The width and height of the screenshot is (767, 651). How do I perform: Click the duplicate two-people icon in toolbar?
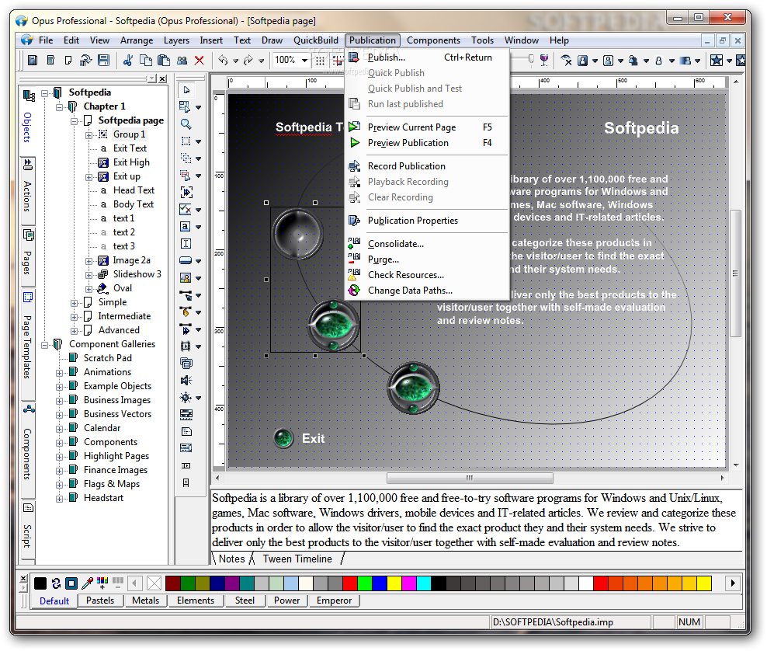(182, 60)
